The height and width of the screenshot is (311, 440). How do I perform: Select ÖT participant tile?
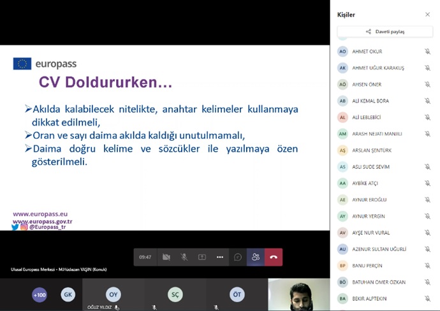[237, 294]
